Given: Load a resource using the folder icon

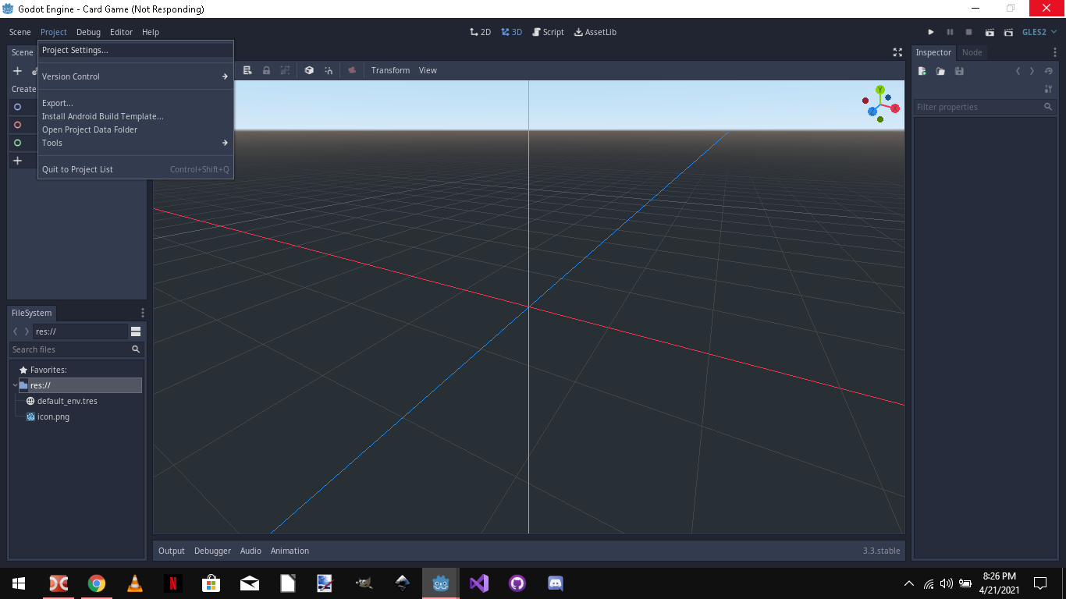Looking at the screenshot, I should point(940,71).
